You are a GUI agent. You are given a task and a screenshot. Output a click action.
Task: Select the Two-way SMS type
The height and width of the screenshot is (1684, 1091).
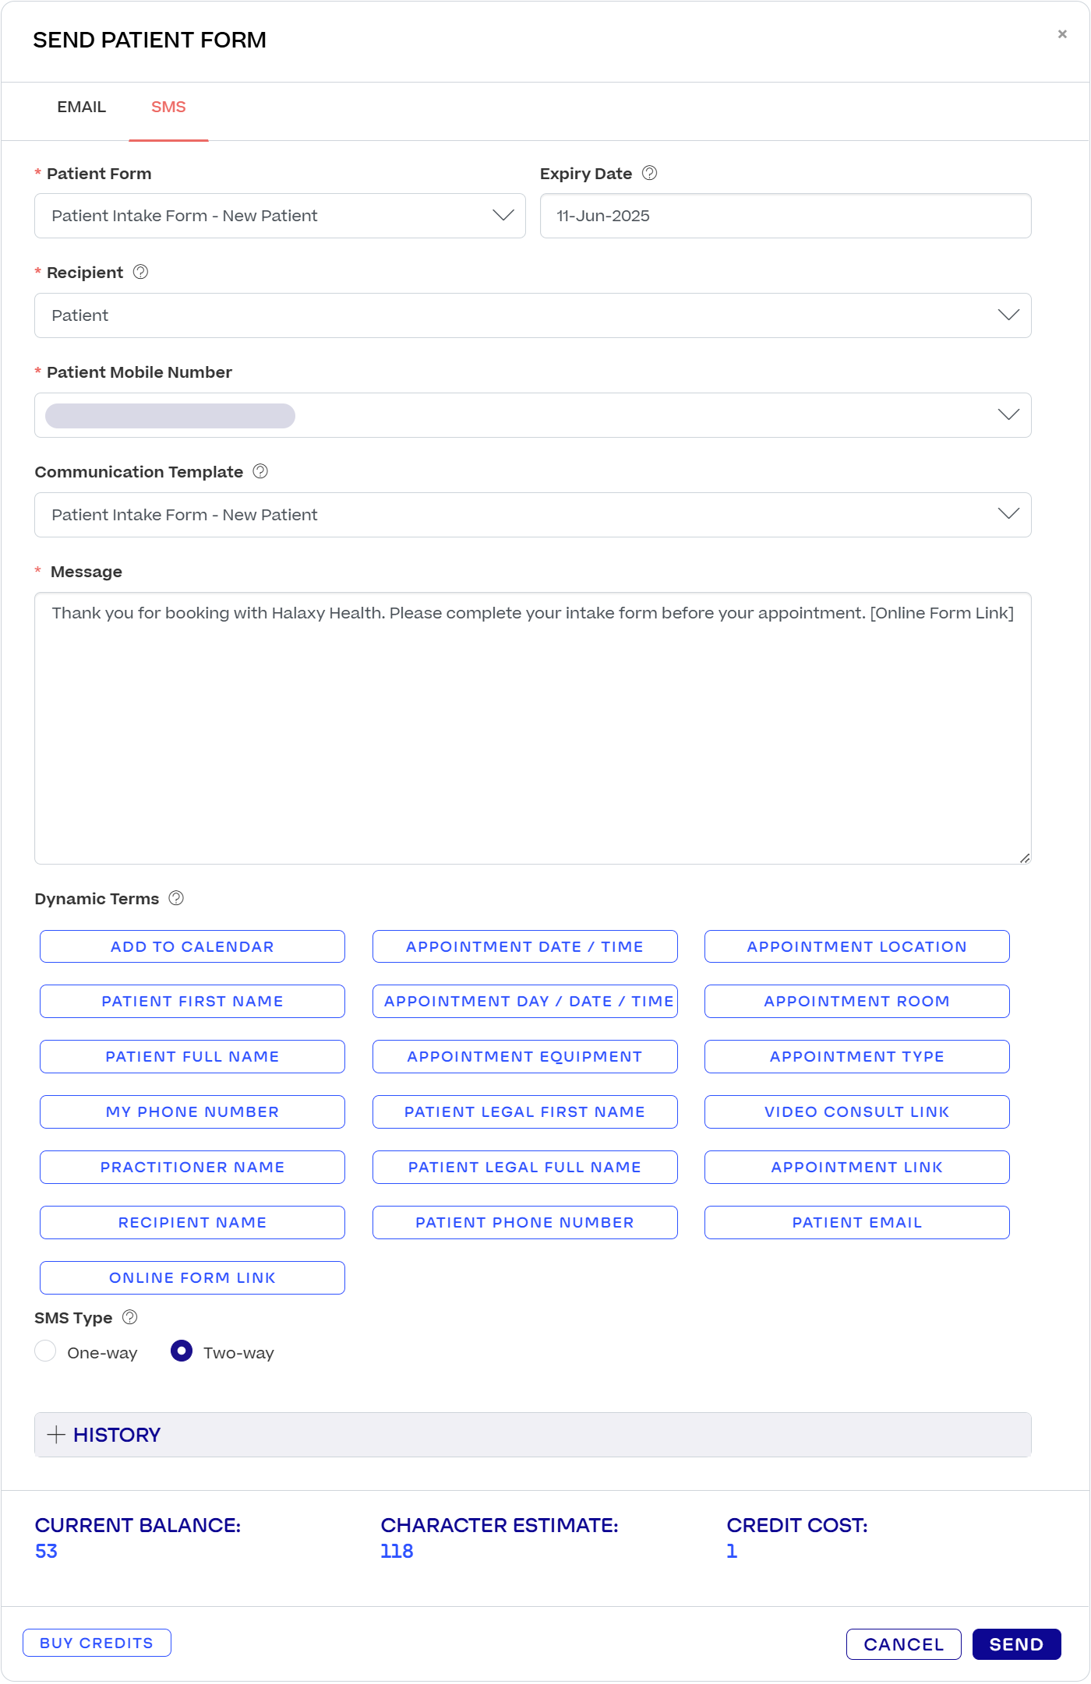coord(182,1351)
